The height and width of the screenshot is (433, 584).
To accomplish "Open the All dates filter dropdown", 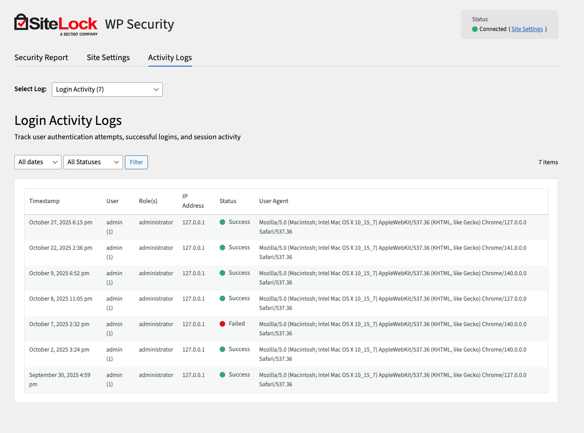I will (x=37, y=162).
